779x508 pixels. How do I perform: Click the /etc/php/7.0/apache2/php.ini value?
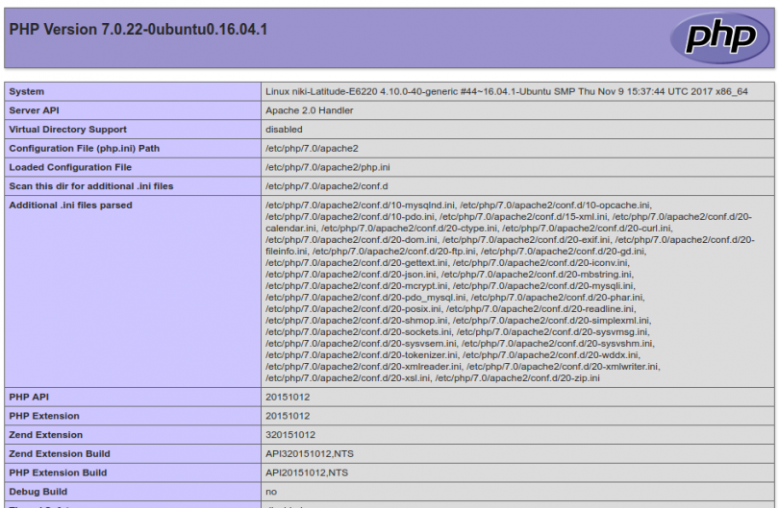(x=328, y=167)
